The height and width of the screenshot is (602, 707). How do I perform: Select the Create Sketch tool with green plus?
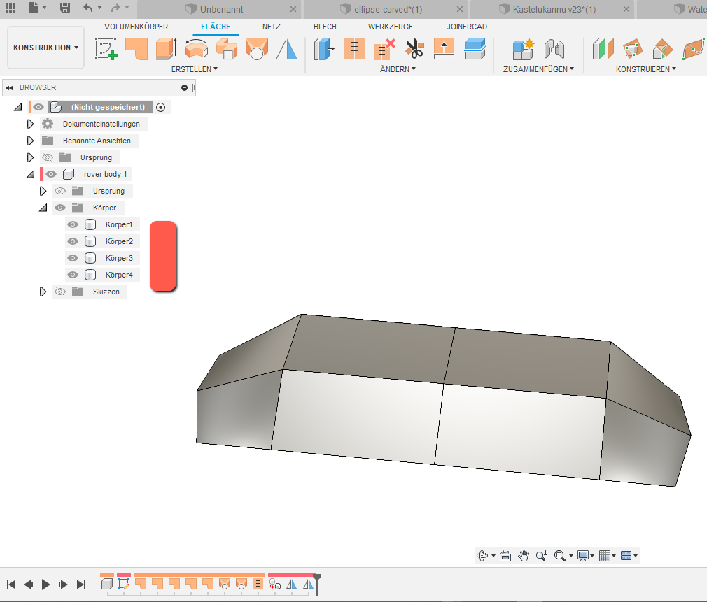pos(106,49)
